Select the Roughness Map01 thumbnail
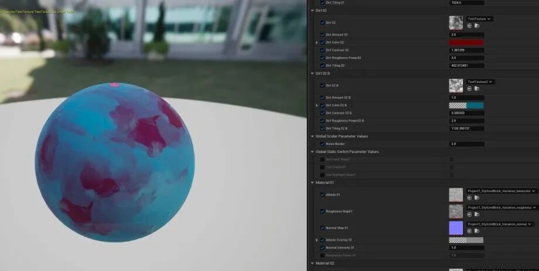 tap(456, 211)
